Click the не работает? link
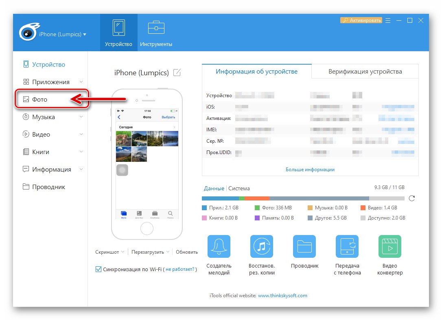The height and width of the screenshot is (320, 442). pyautogui.click(x=180, y=269)
